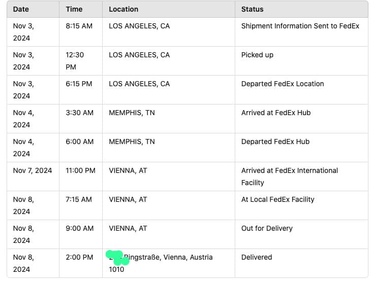The width and height of the screenshot is (372, 282).
Task: Select the 'Delivered' status cell
Action: tap(257, 257)
